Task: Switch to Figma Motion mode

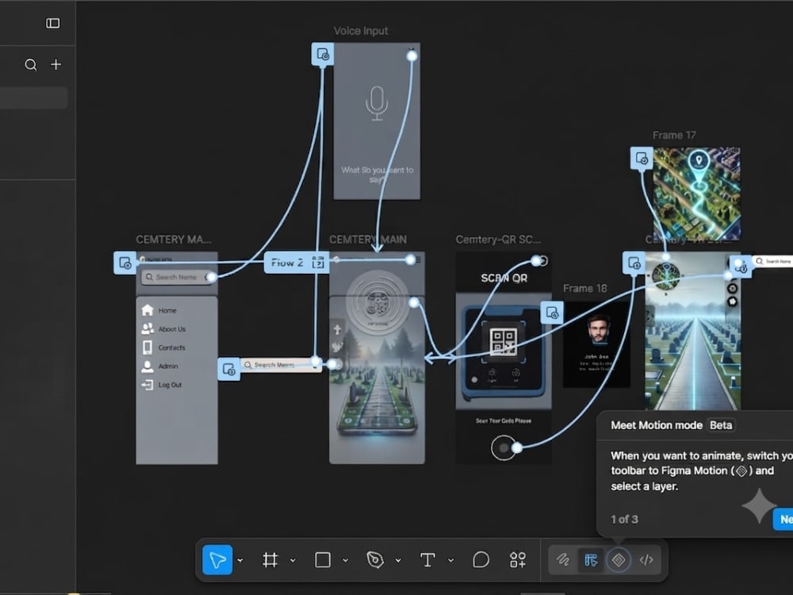Action: click(x=618, y=560)
